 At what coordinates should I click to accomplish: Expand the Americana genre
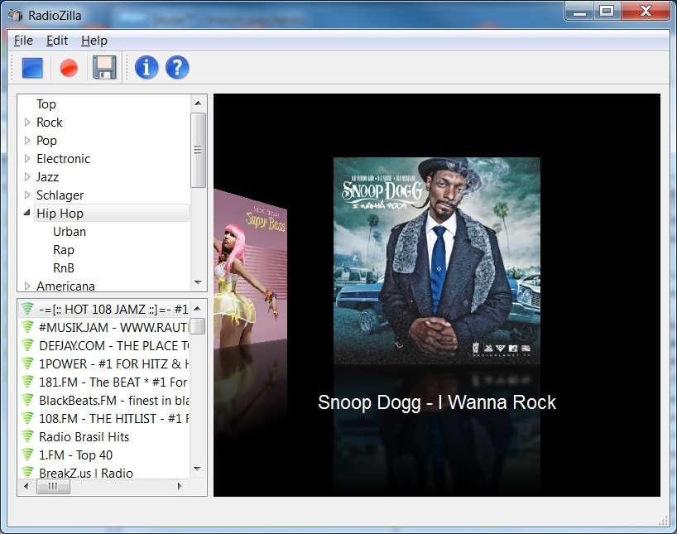coord(27,286)
